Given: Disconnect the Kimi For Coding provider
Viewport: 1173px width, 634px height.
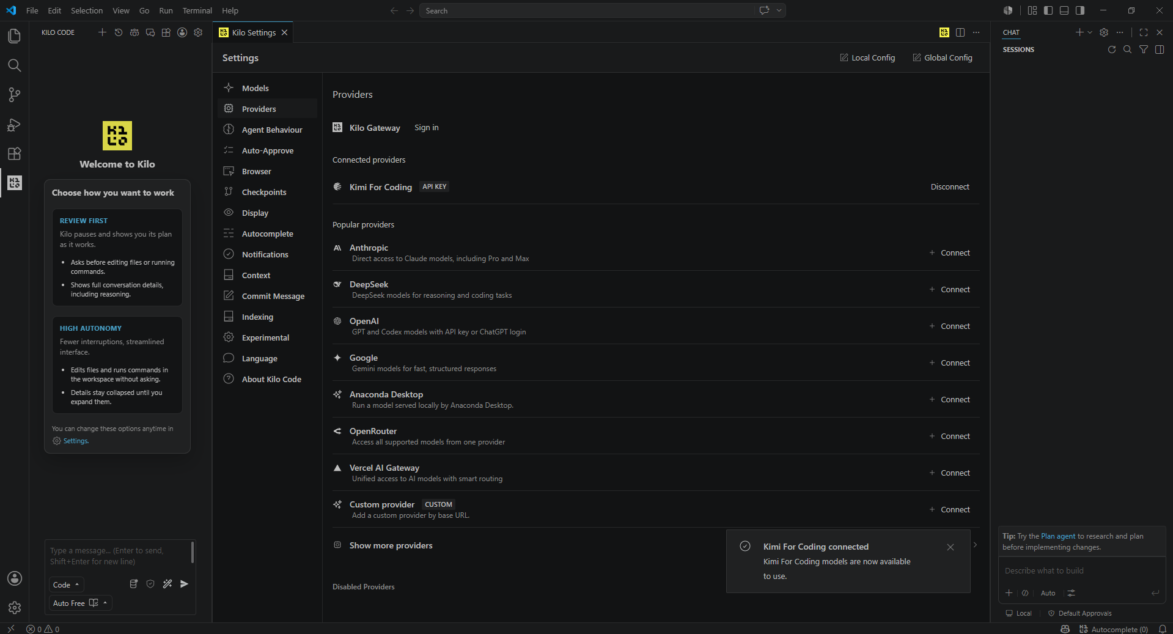Looking at the screenshot, I should (x=950, y=187).
